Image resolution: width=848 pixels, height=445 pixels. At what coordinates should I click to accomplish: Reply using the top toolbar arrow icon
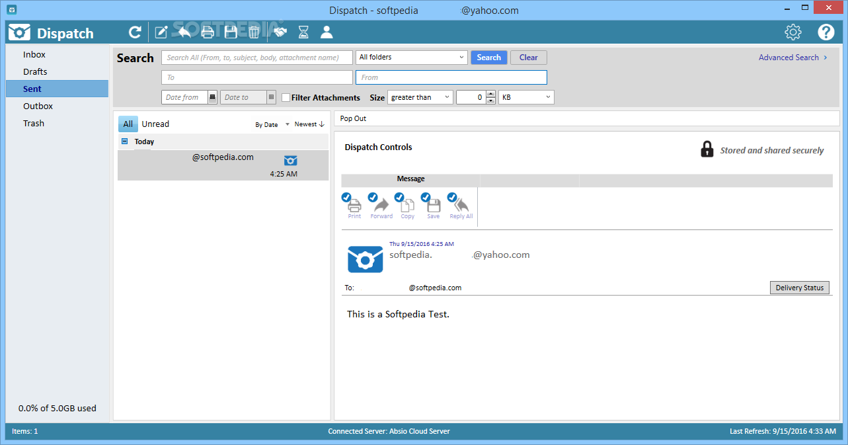click(x=184, y=32)
